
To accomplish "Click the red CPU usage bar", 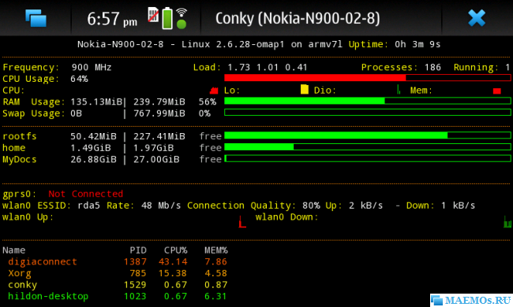I will [x=368, y=78].
